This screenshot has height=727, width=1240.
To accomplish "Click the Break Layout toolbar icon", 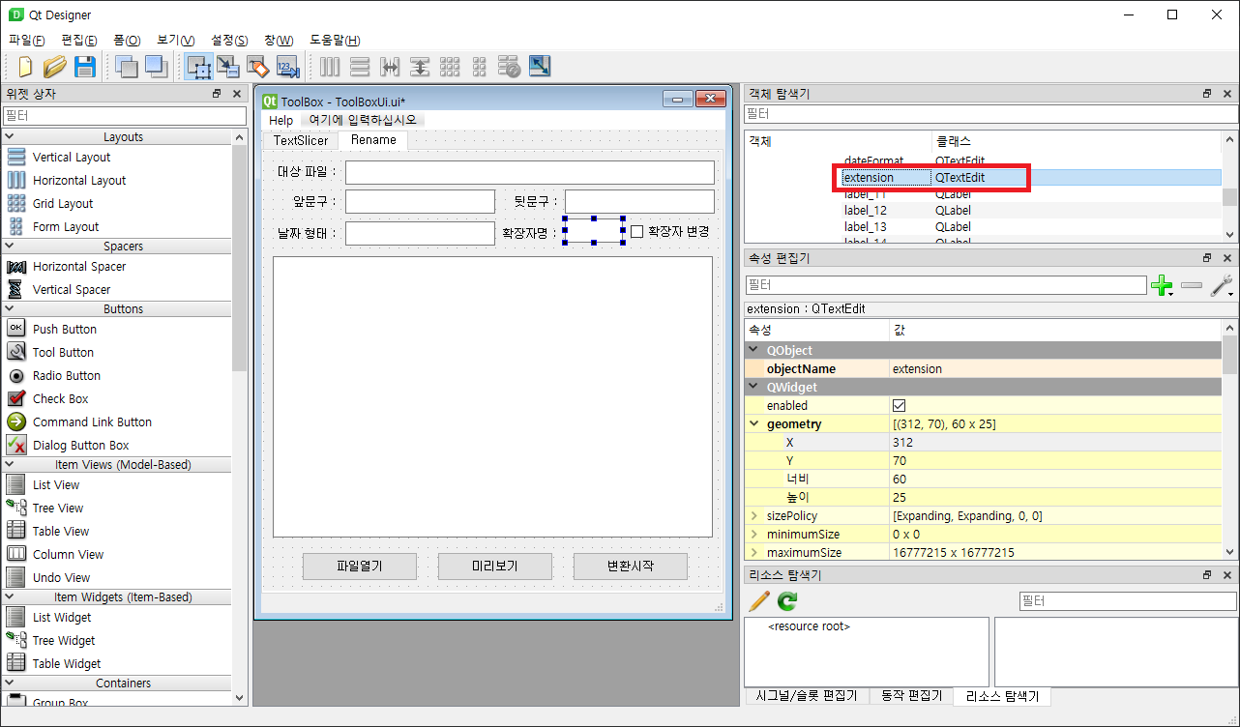I will click(510, 66).
